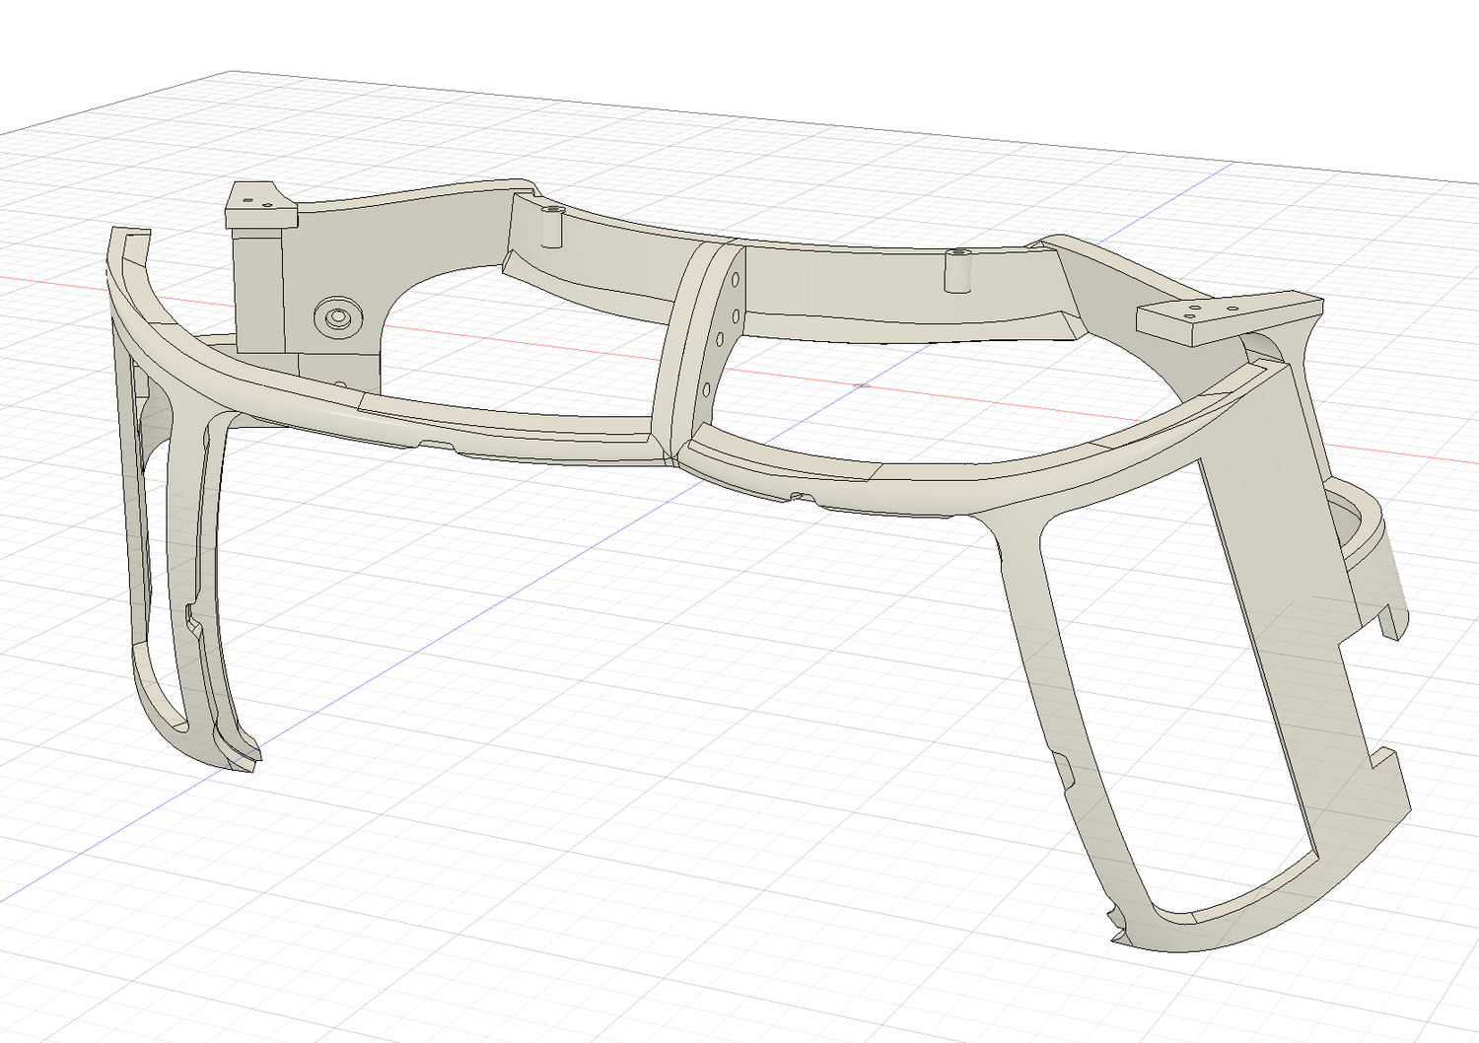This screenshot has width=1479, height=1043.
Task: Click the origin point where axes intersect
Action: click(861, 384)
